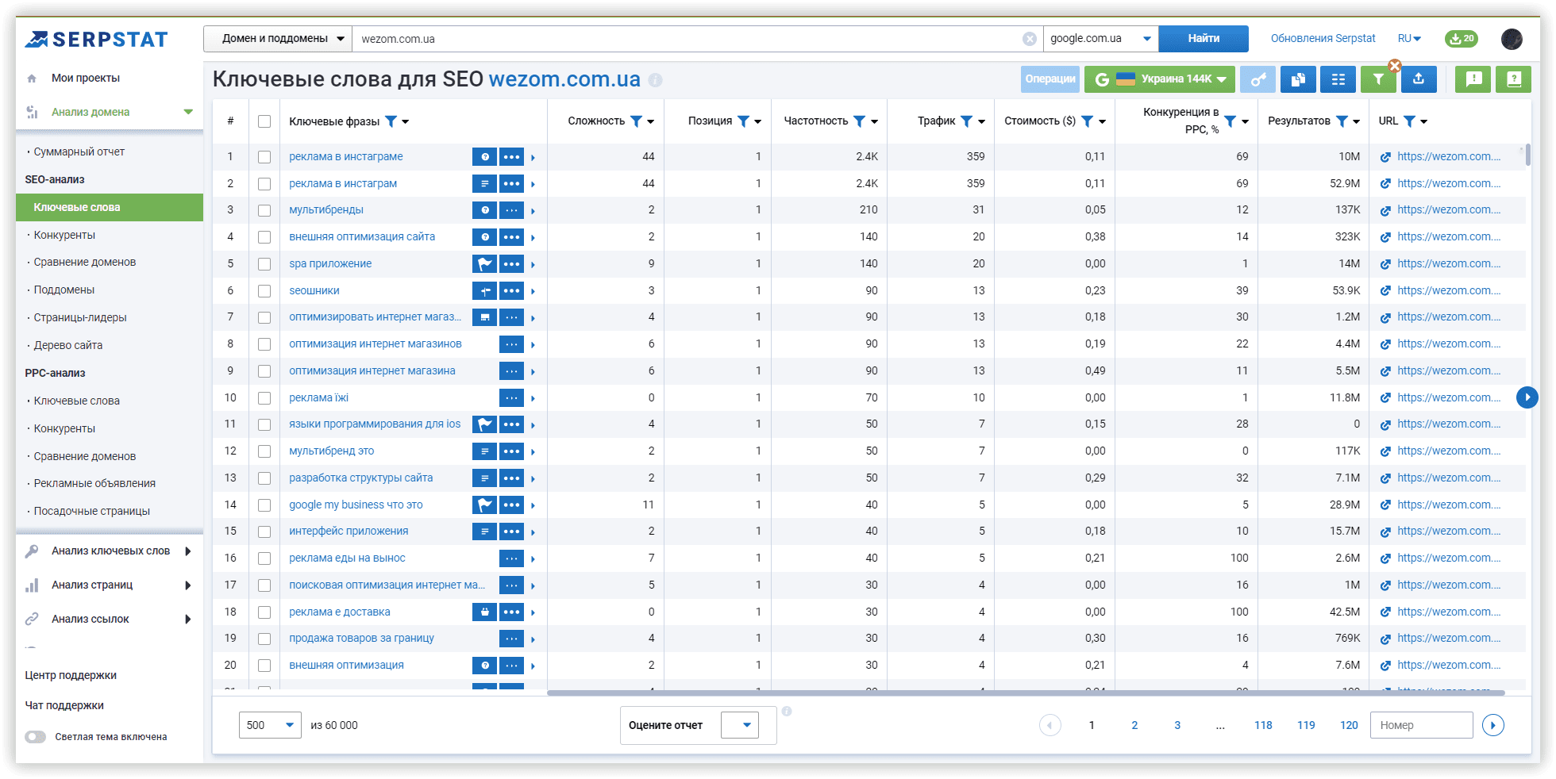The image size is (1556, 779).
Task: Open the google.com.ua search engine dropdown
Action: click(x=1100, y=39)
